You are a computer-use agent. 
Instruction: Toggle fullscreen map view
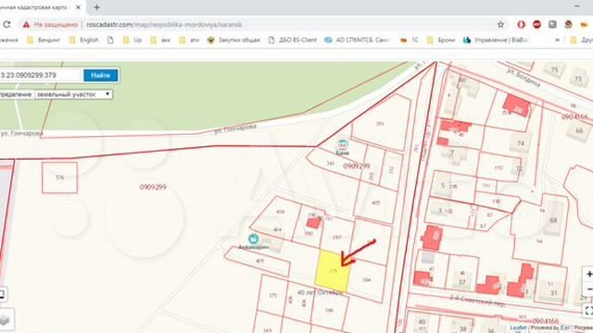click(588, 311)
